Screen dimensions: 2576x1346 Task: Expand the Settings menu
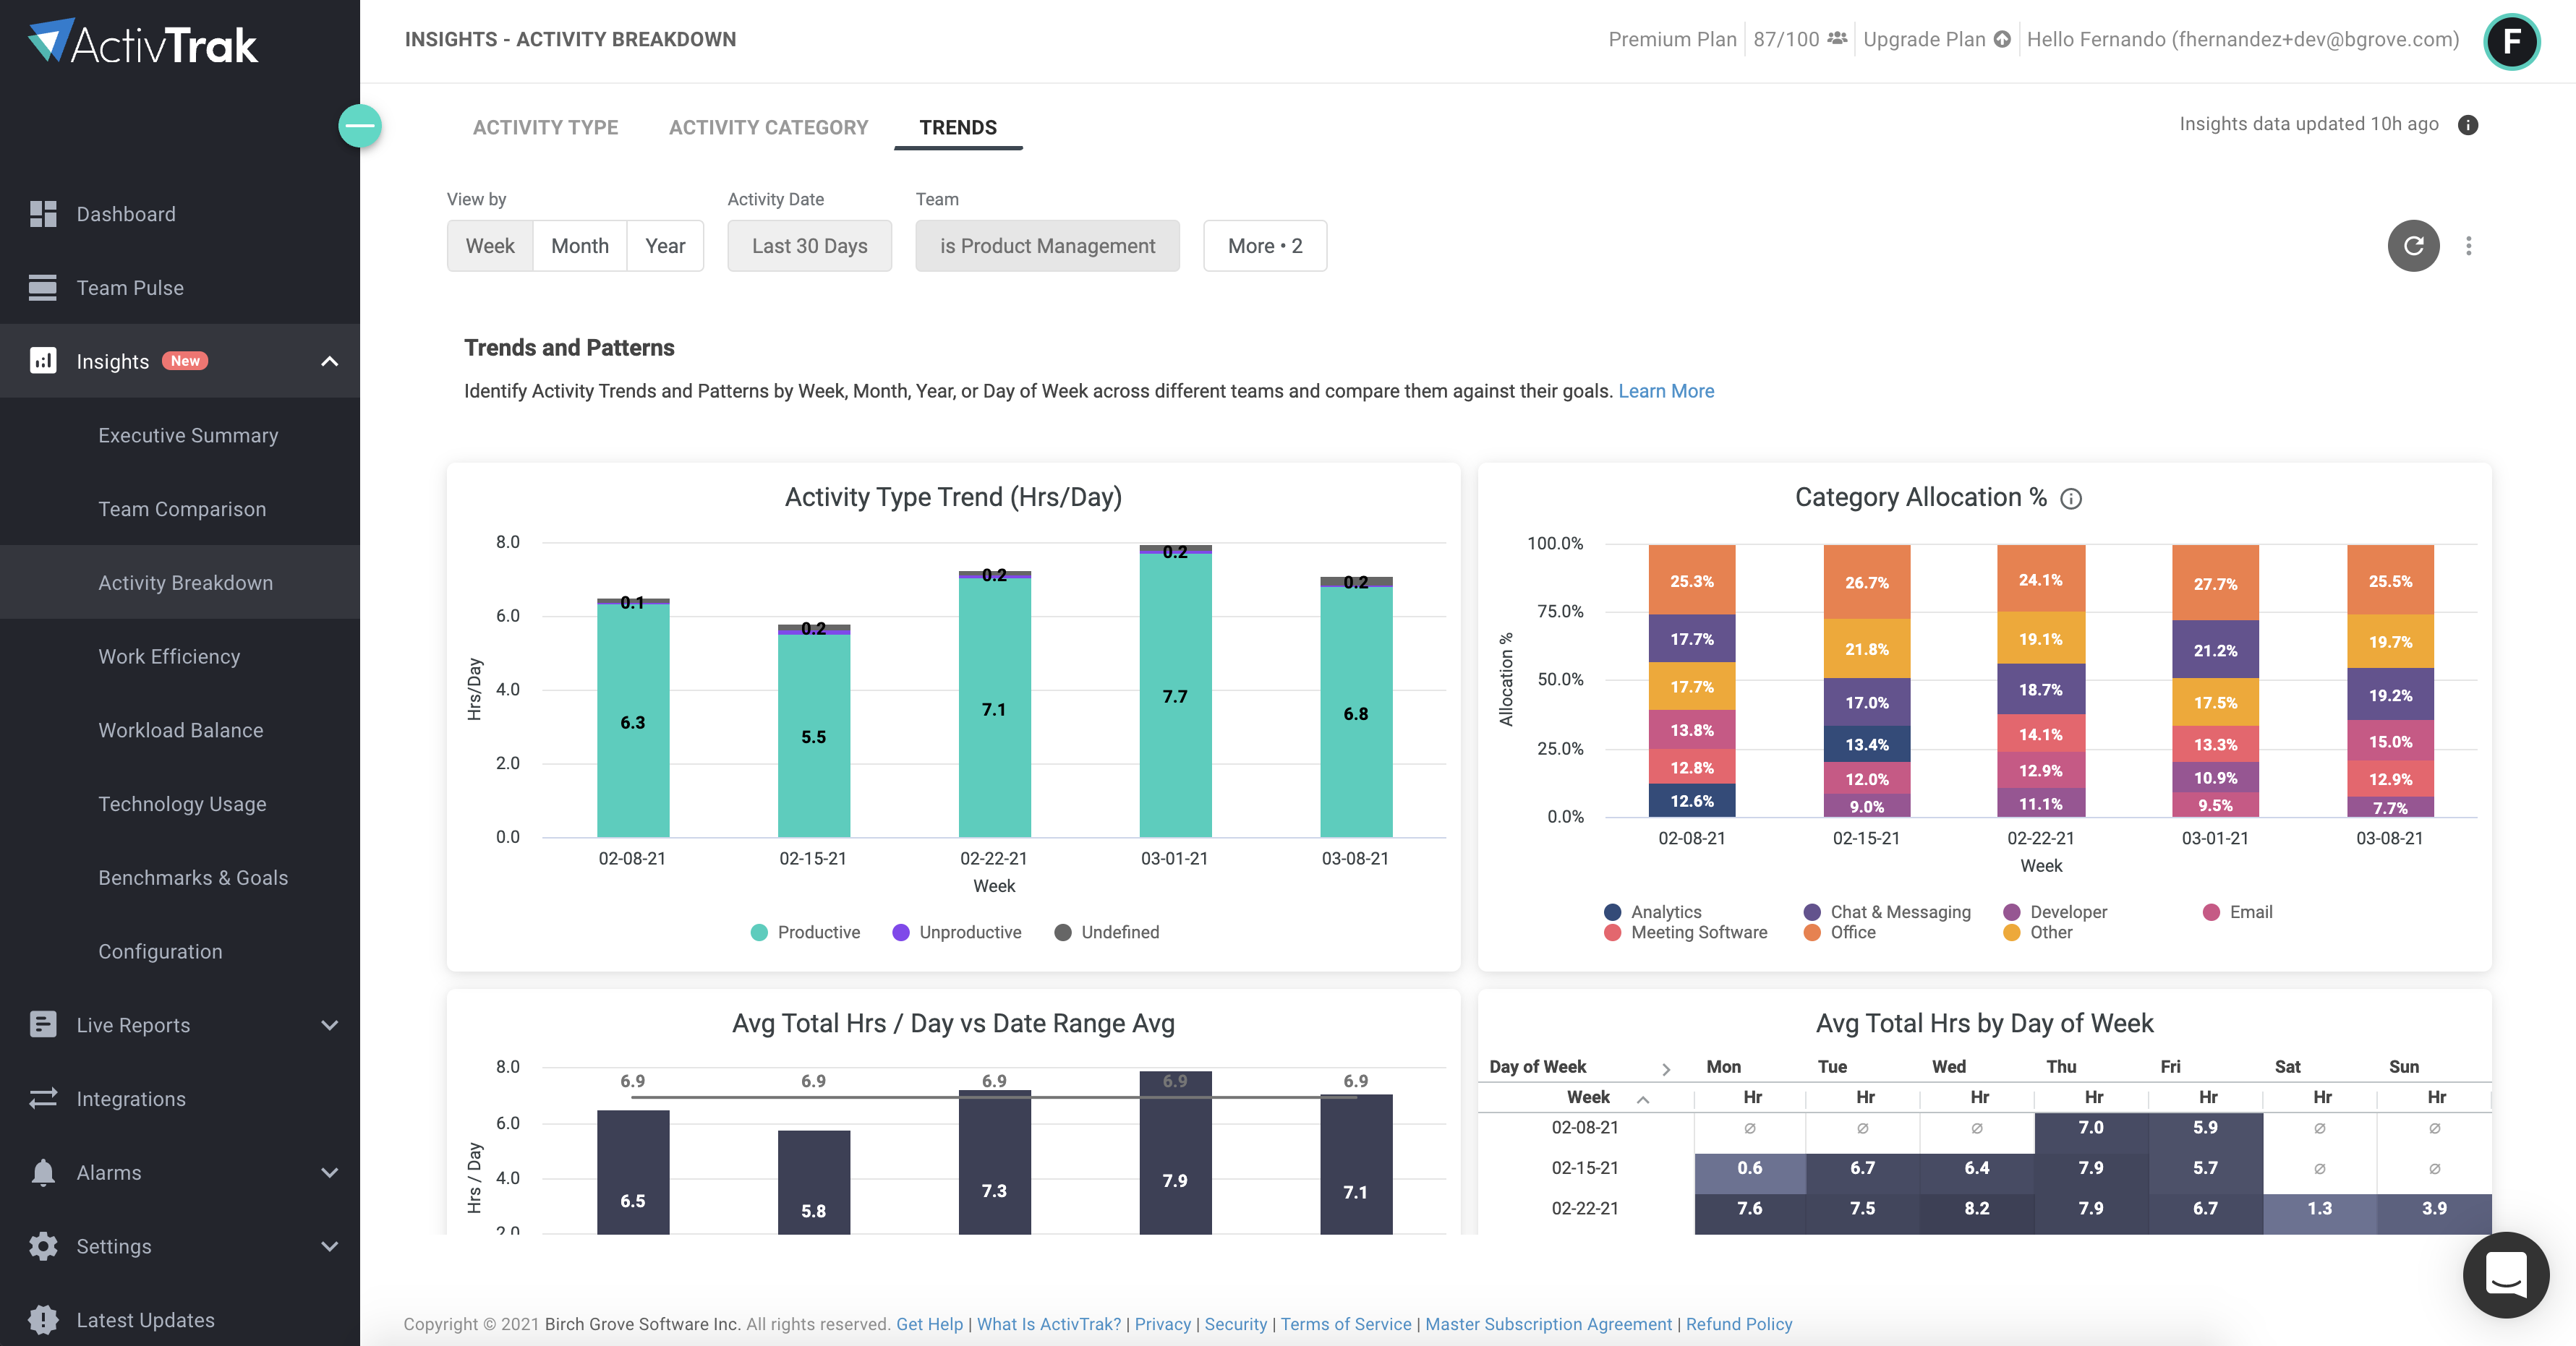point(330,1246)
